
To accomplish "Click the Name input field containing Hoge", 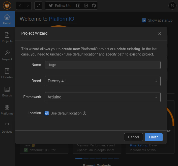I will point(103,65).
